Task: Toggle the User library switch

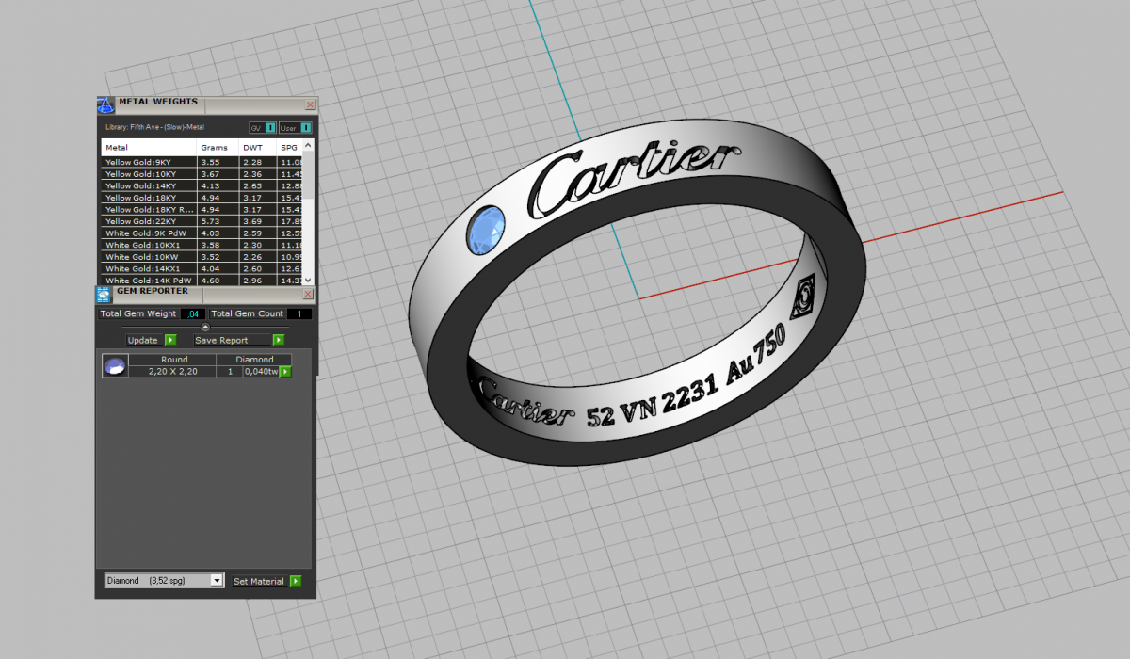Action: pos(306,128)
